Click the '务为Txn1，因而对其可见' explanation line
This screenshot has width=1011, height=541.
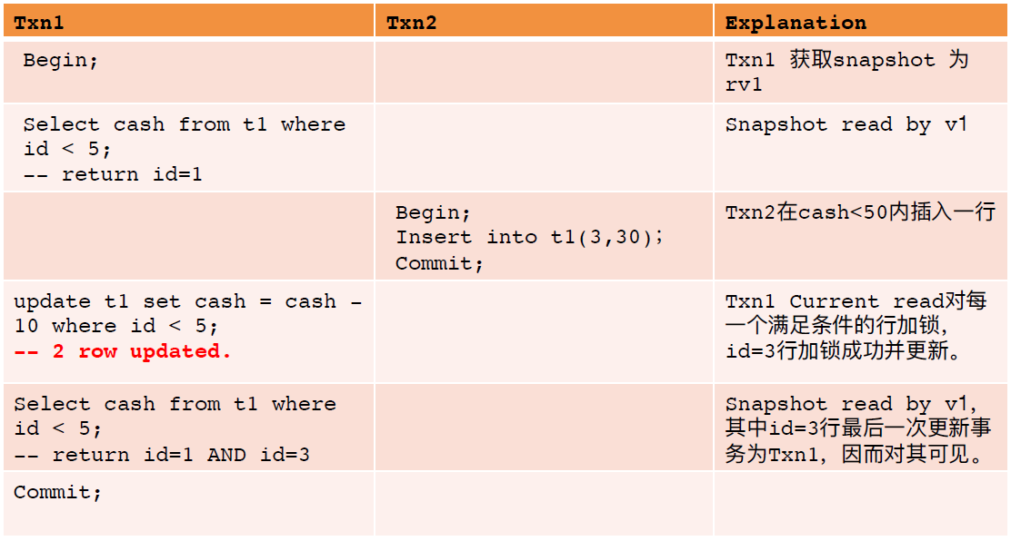tap(855, 454)
